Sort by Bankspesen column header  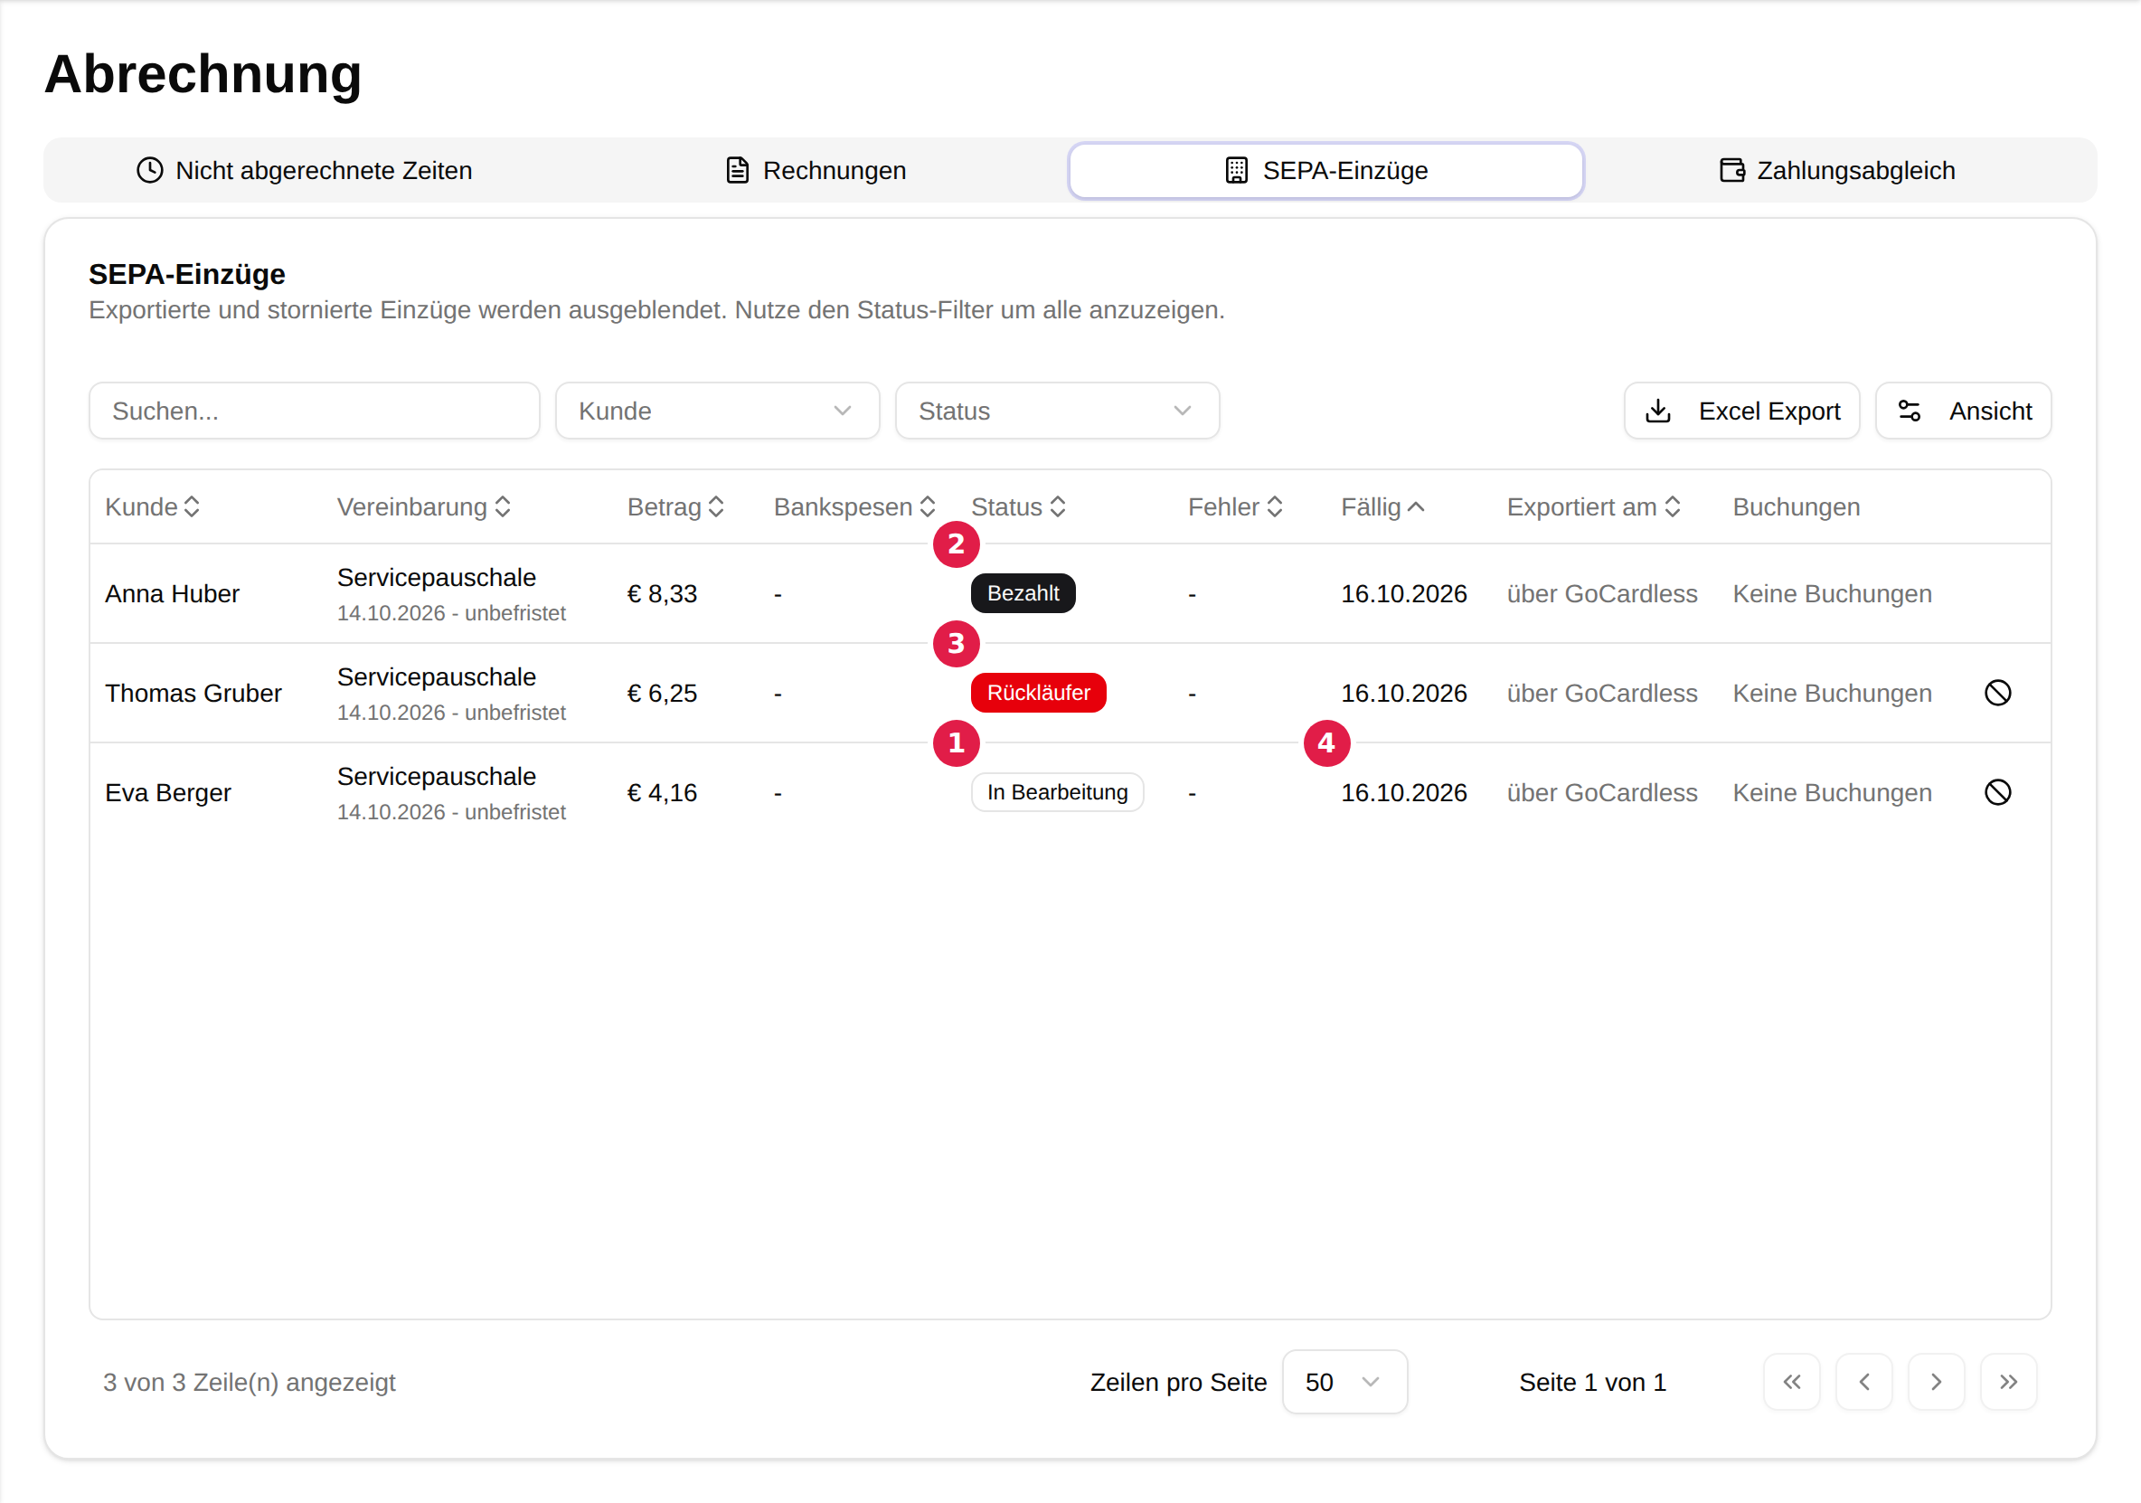855,506
